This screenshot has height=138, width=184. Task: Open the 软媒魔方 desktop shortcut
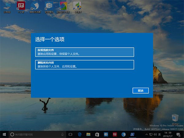48,7
